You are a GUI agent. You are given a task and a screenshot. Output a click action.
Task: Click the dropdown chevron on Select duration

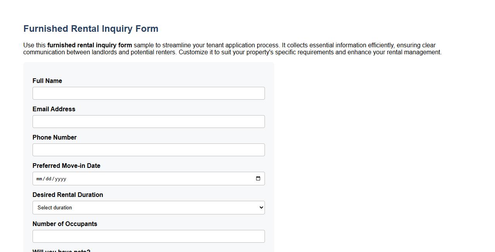(260, 207)
